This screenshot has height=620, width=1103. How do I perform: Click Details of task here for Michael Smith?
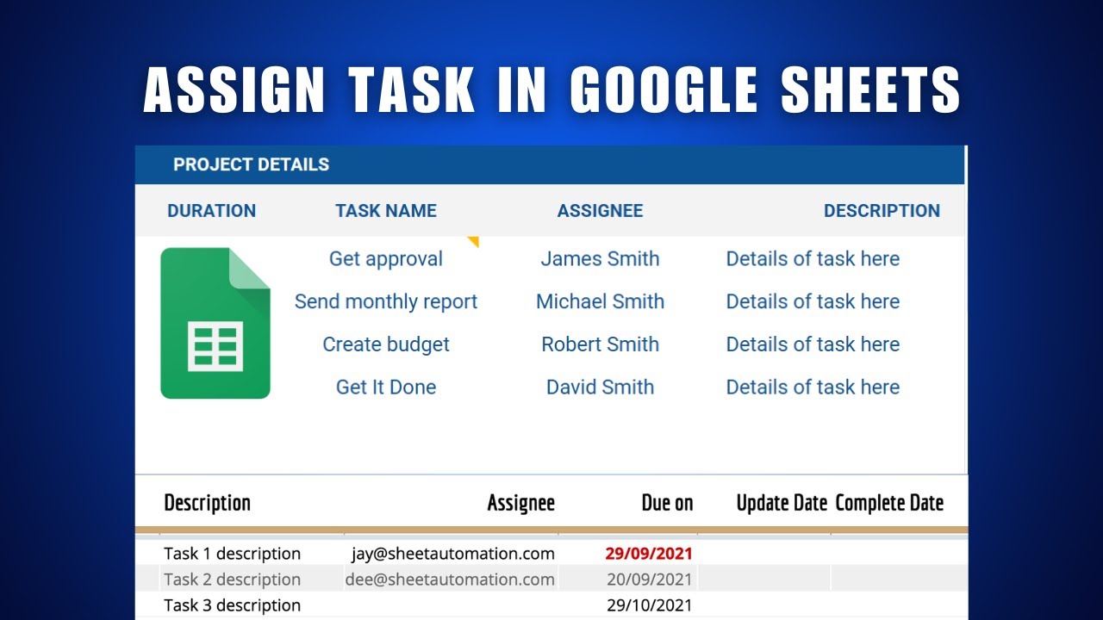pyautogui.click(x=813, y=302)
